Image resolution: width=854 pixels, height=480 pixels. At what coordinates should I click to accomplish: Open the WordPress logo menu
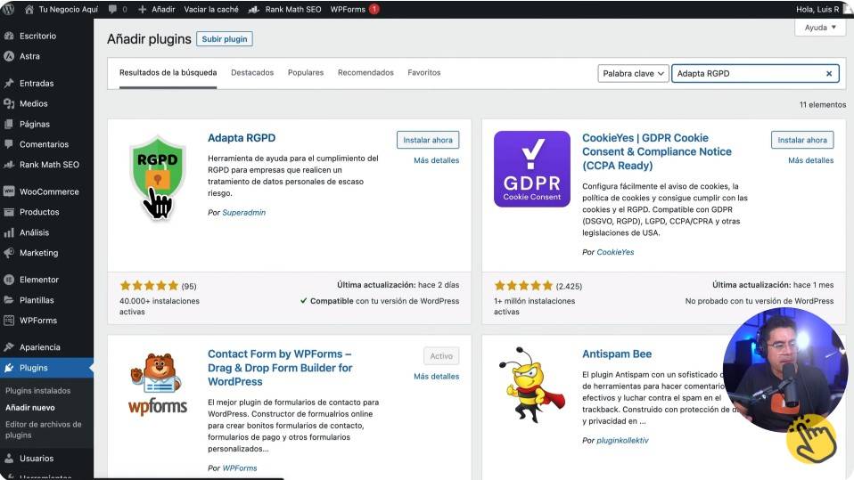(9, 9)
